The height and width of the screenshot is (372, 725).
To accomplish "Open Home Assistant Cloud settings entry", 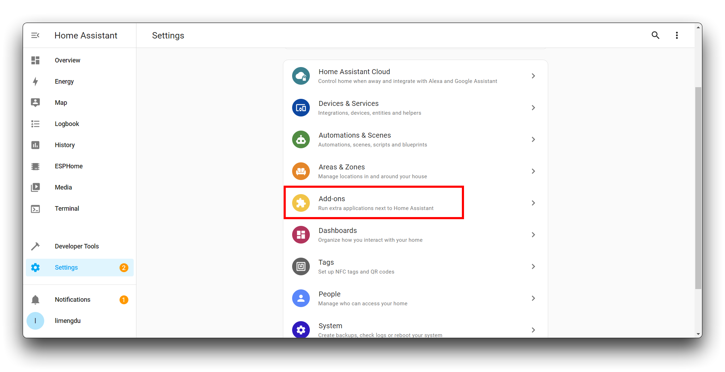I will click(416, 76).
